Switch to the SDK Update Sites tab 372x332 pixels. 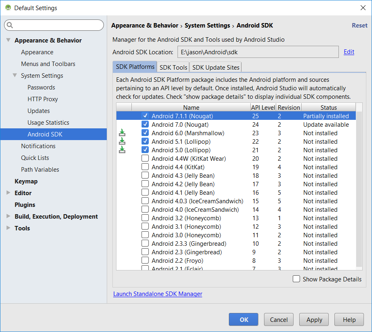click(x=216, y=67)
